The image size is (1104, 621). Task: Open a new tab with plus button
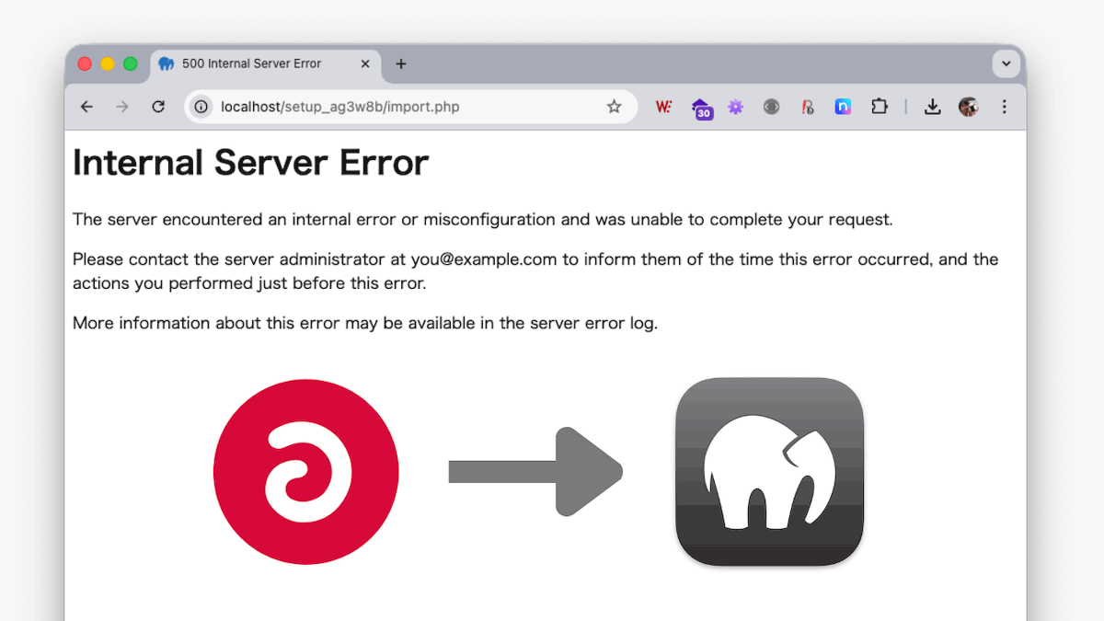[400, 64]
